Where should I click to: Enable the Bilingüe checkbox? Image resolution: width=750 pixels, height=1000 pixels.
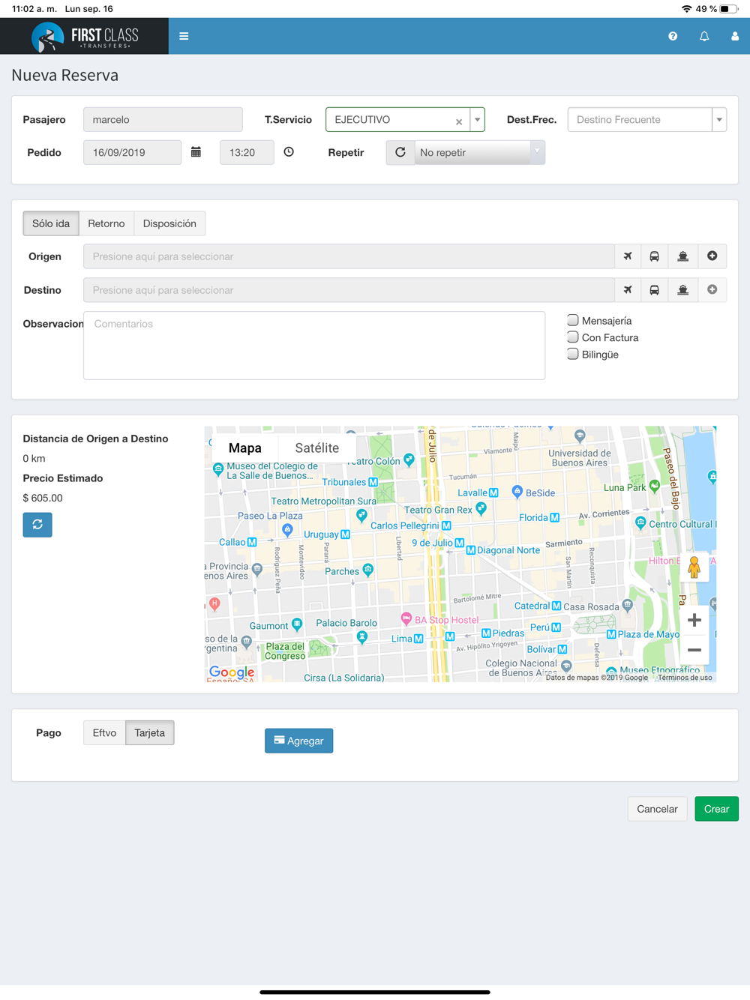pos(573,354)
